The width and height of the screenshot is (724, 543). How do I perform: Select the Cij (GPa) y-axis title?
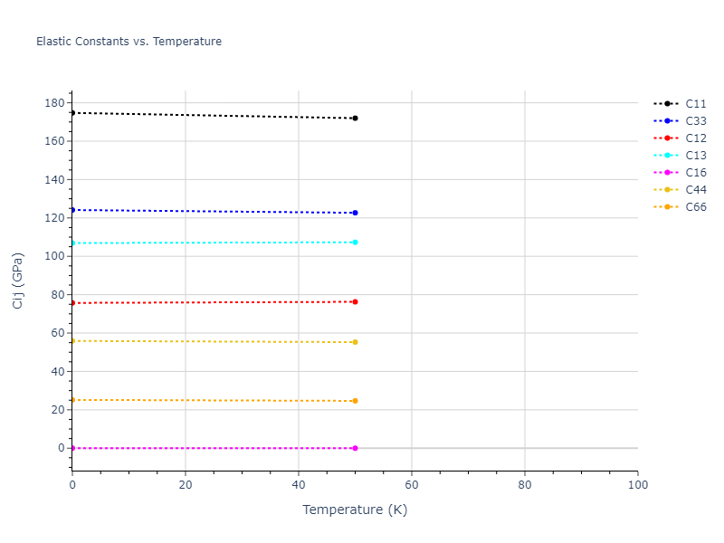click(18, 281)
